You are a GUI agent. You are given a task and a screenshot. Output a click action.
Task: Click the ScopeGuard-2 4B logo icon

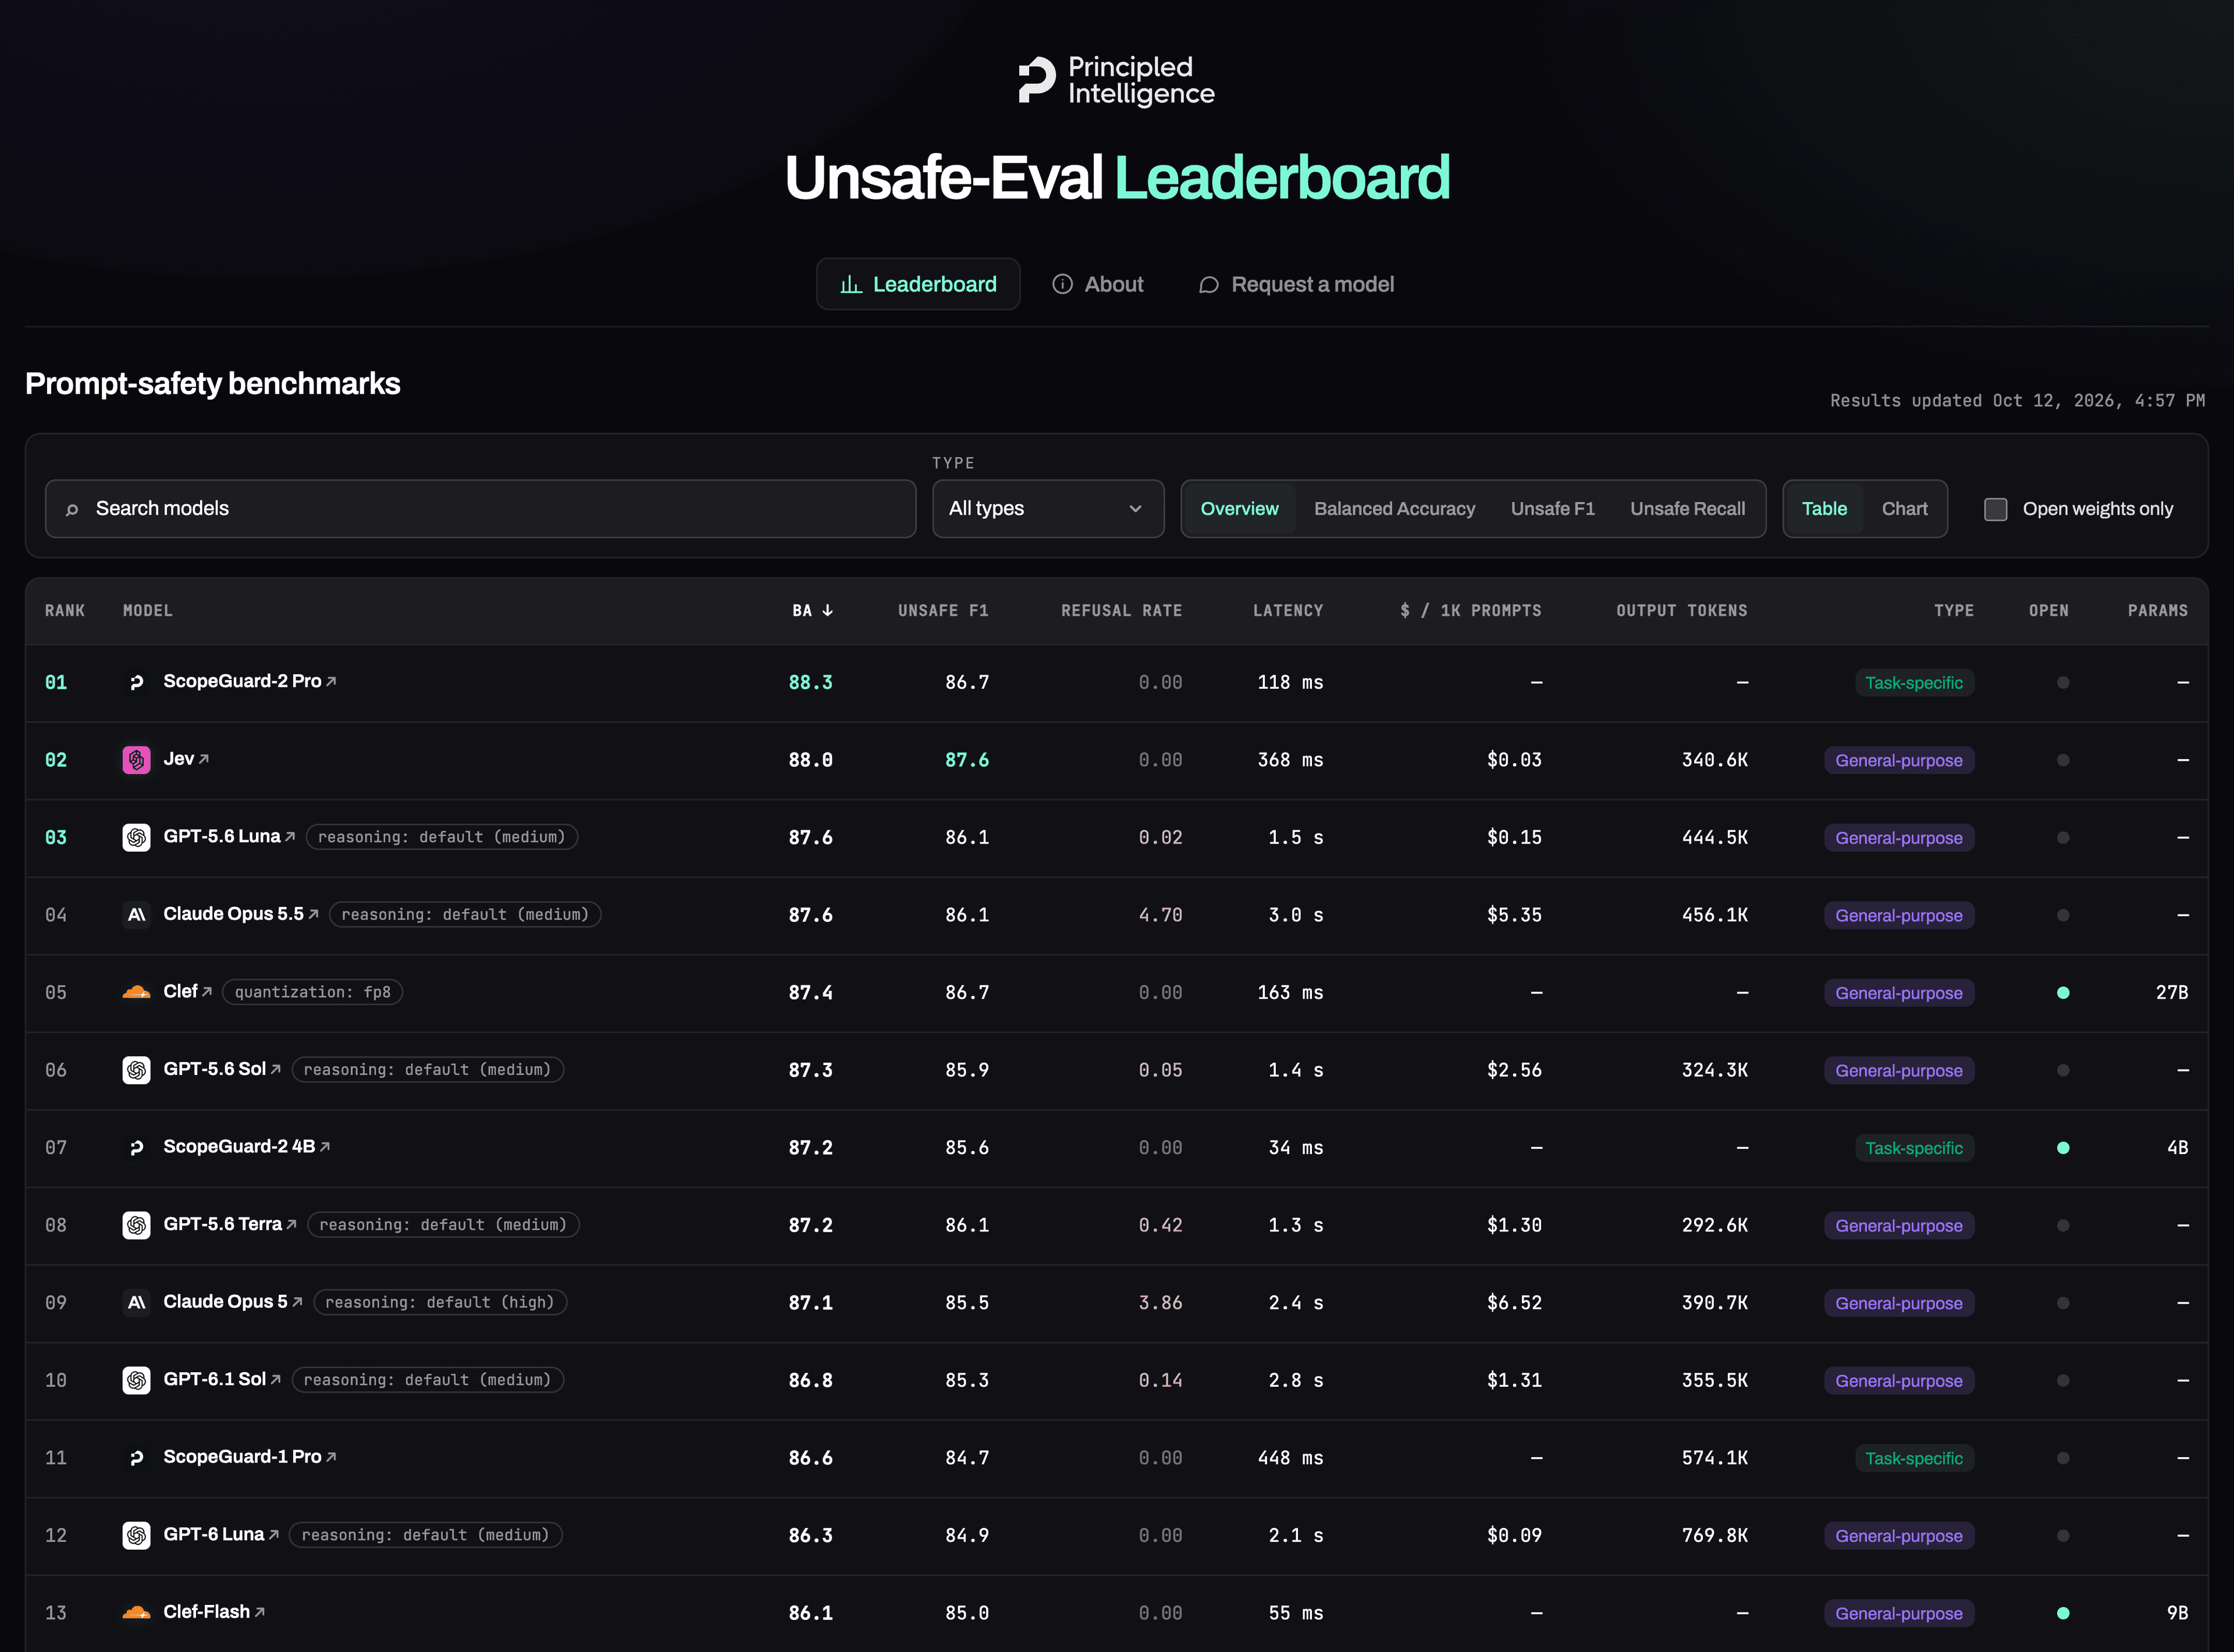coord(136,1147)
